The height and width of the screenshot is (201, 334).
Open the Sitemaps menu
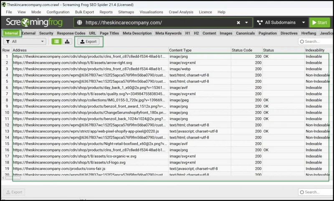click(126, 12)
